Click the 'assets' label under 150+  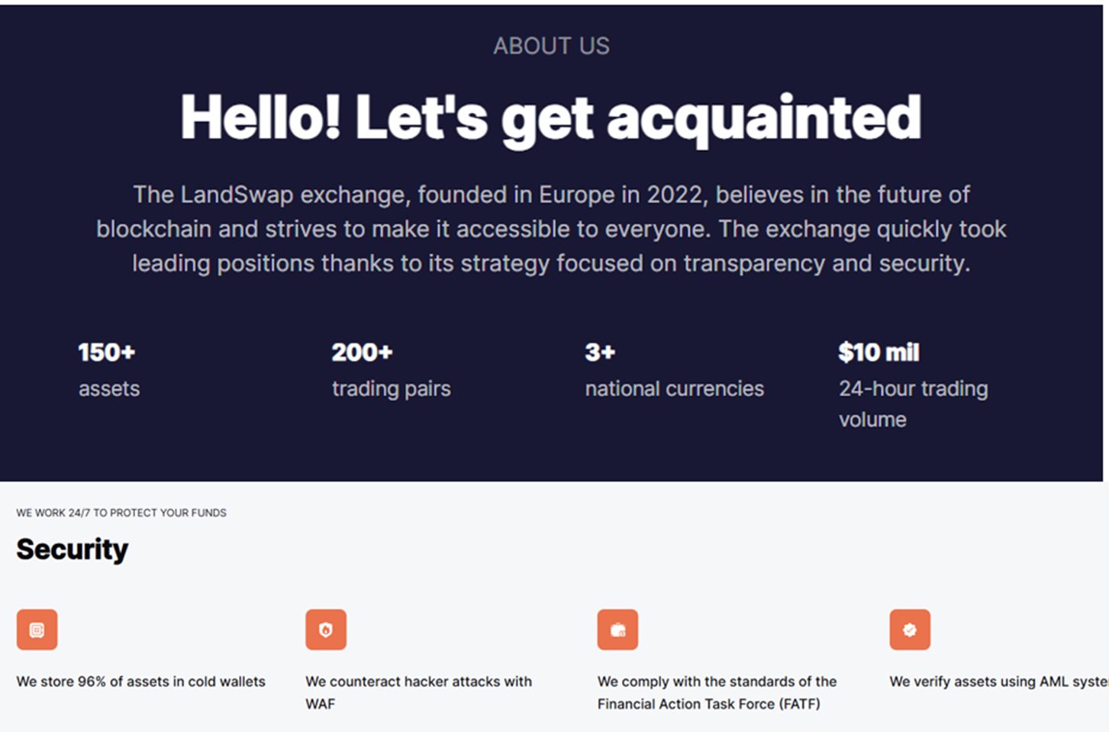[109, 389]
